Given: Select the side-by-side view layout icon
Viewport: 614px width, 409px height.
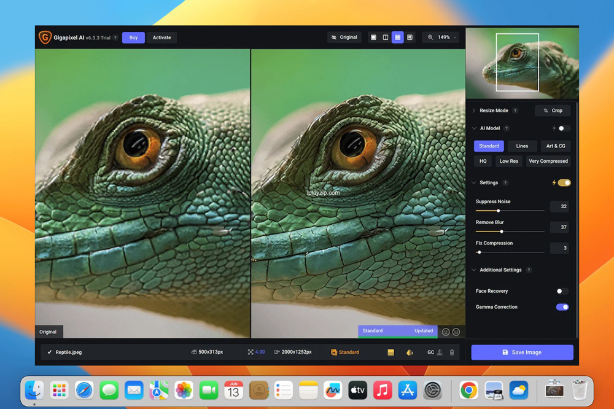Looking at the screenshot, I should point(397,37).
